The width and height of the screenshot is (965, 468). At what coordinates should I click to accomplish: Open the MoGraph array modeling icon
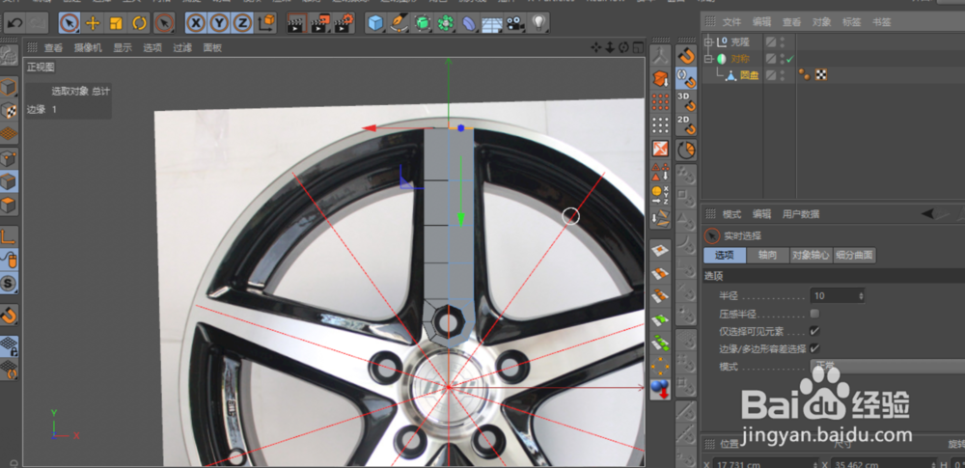pyautogui.click(x=445, y=23)
